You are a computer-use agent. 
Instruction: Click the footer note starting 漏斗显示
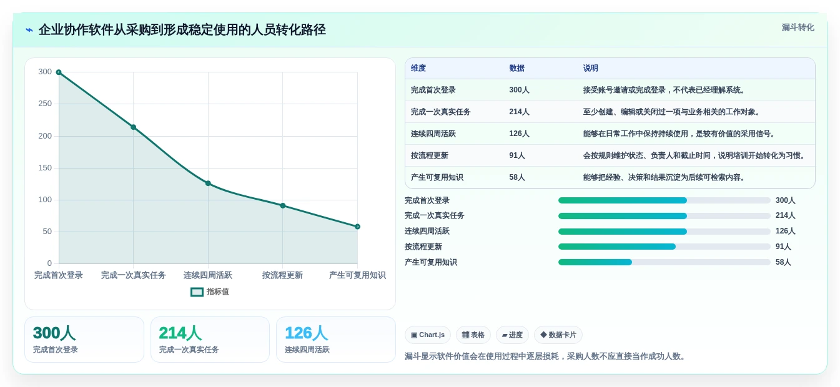(546, 356)
